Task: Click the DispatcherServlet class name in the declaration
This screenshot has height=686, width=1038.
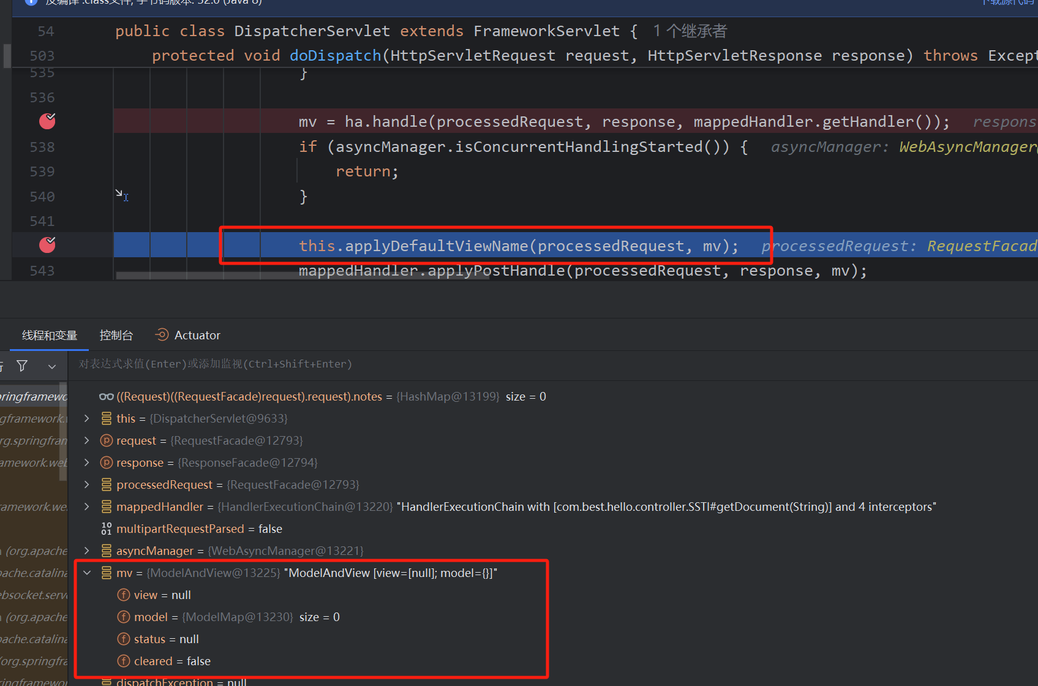Action: click(x=312, y=31)
